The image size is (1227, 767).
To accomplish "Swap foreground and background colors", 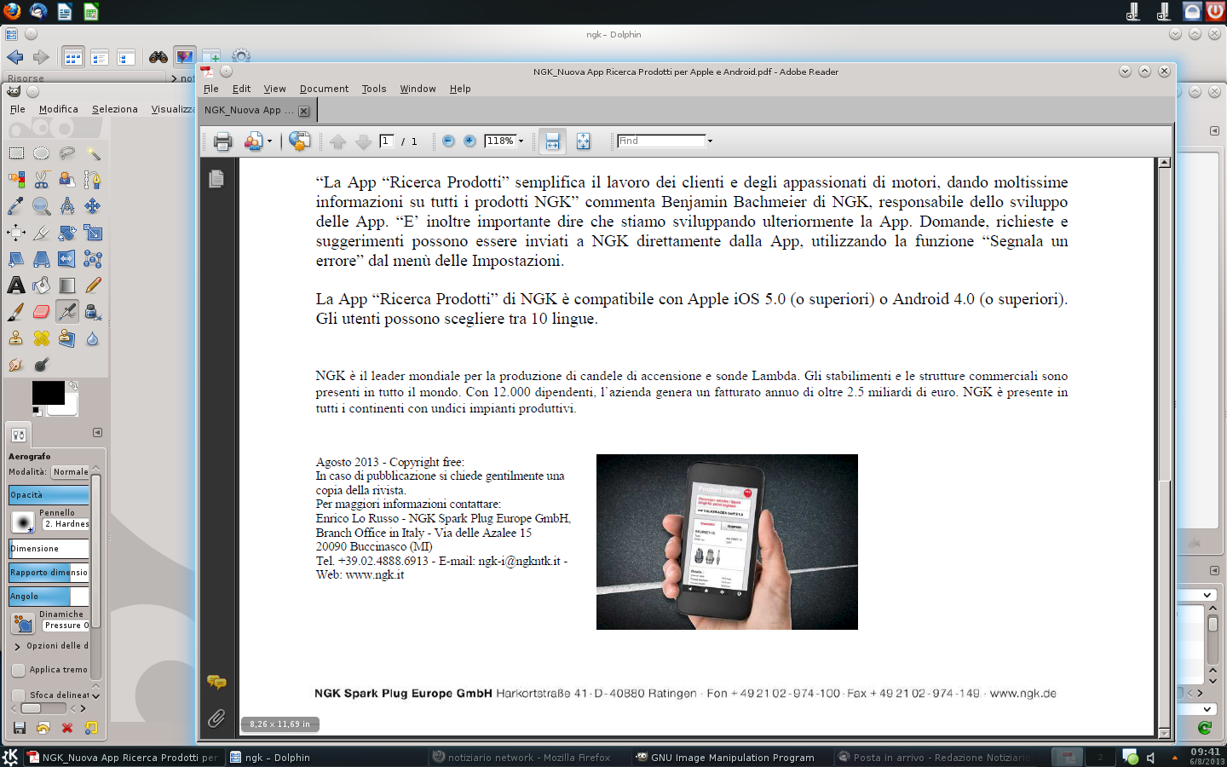I will [x=73, y=386].
